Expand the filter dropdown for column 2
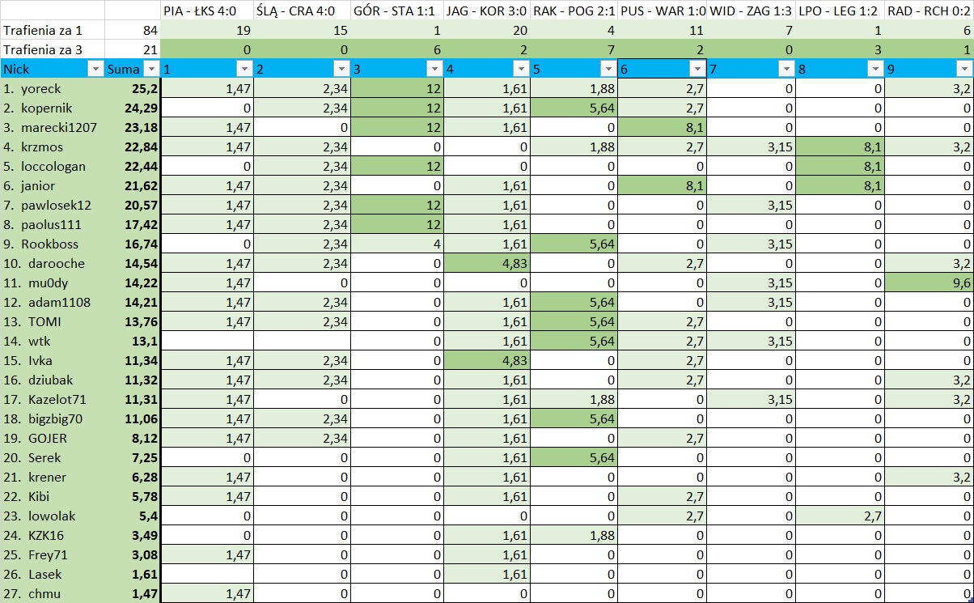974x603 pixels. pyautogui.click(x=339, y=70)
